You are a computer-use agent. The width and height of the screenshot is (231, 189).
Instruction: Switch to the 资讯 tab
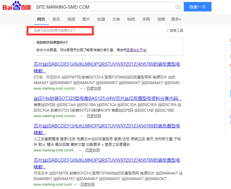(x=56, y=19)
